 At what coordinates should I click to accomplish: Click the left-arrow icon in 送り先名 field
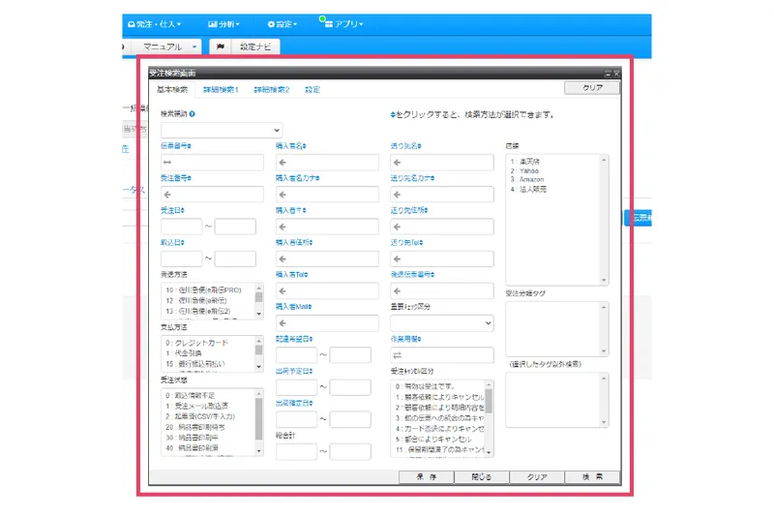[x=398, y=162]
